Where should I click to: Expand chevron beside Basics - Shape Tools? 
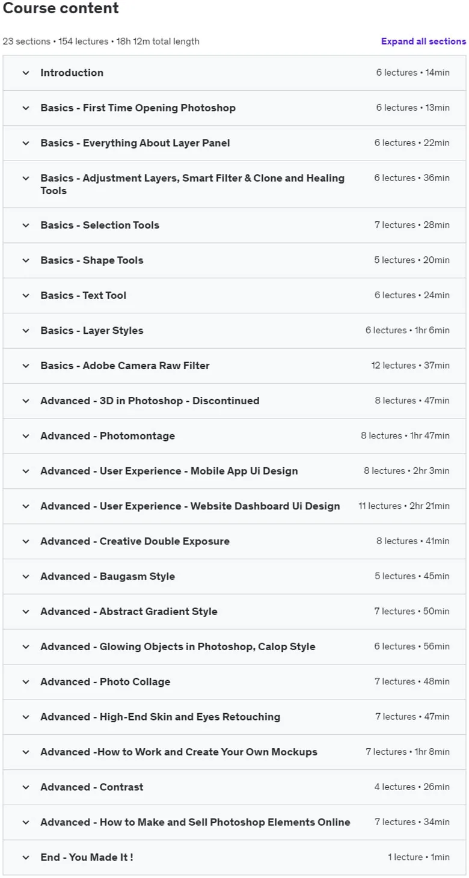[x=25, y=260]
